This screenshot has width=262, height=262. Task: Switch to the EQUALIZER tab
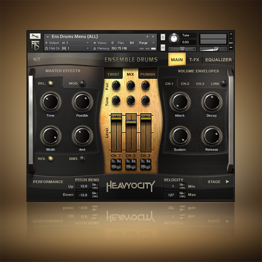(218, 60)
